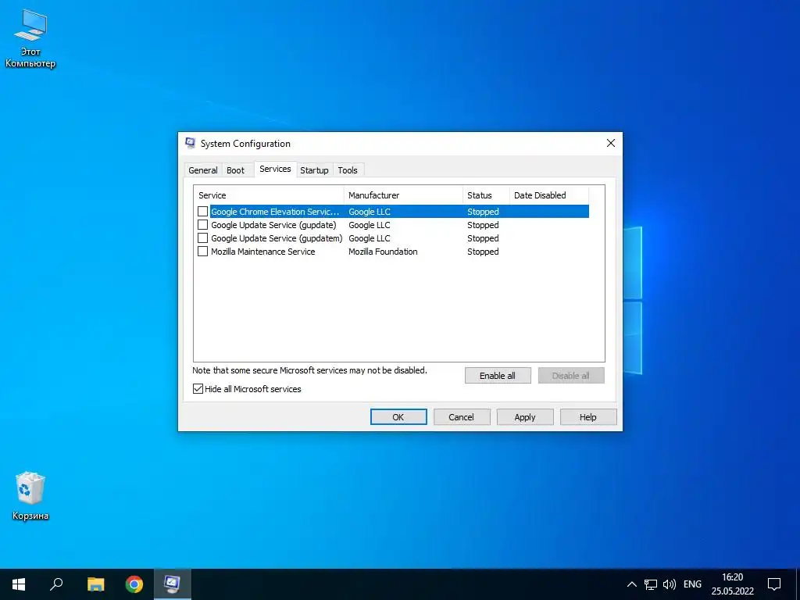
Task: Close the System Configuration dialog
Action: [611, 144]
